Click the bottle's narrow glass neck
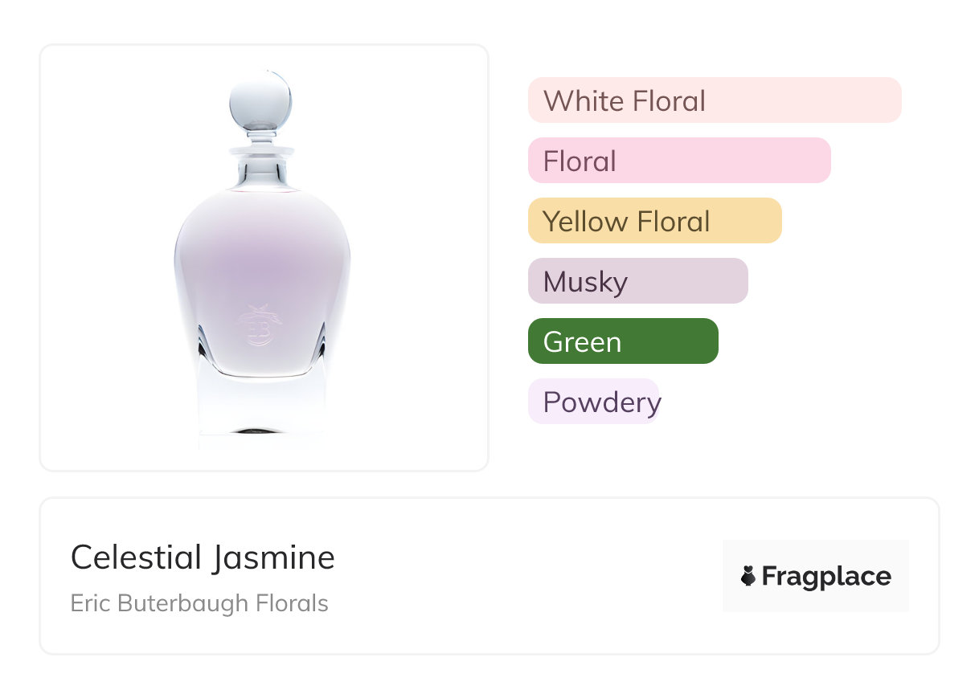 (260, 169)
